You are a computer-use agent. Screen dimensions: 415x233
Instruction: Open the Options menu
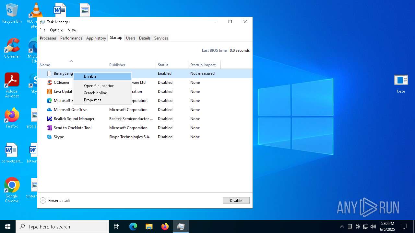click(x=57, y=30)
